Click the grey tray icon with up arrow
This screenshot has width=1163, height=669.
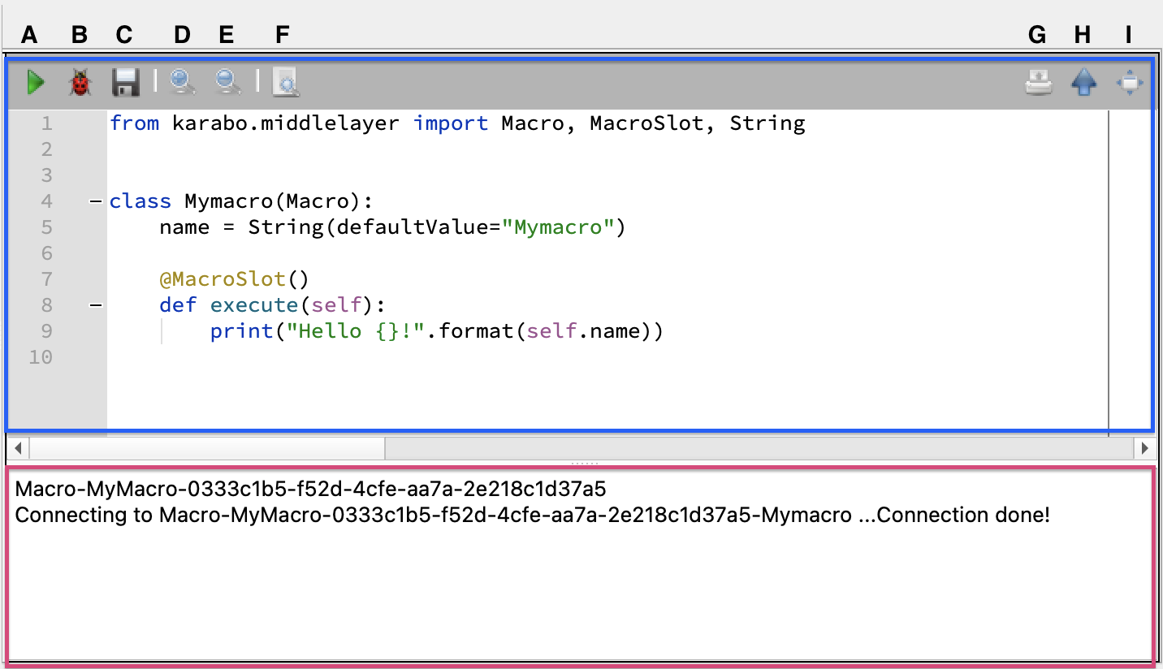point(1039,82)
